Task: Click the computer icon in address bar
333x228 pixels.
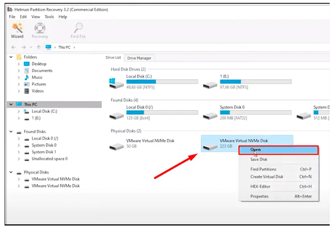Action: (48, 47)
